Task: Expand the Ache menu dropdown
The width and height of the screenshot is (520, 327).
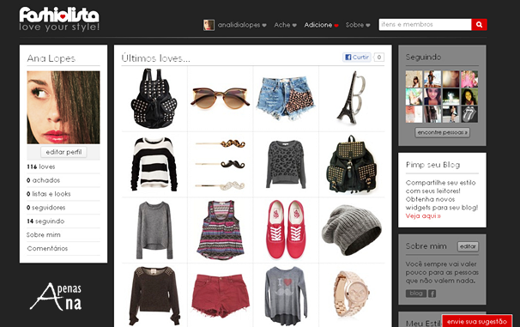Action: 285,25
